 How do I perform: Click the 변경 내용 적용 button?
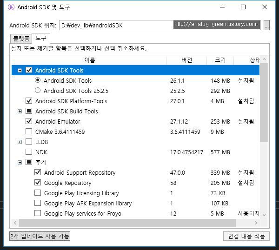pos(246,236)
